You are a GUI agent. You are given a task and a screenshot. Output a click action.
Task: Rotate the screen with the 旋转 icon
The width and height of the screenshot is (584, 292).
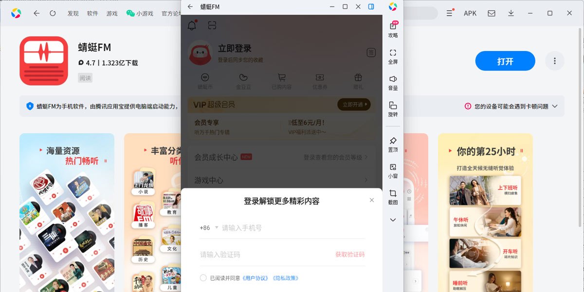[393, 109]
